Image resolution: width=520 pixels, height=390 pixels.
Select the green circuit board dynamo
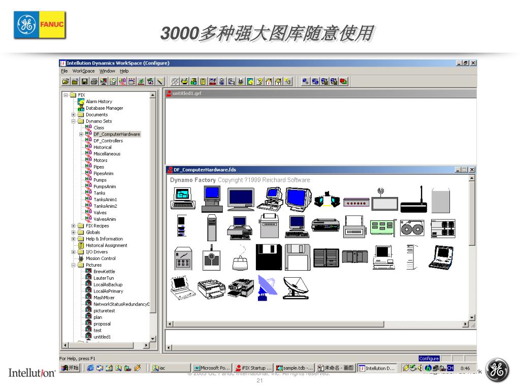pyautogui.click(x=383, y=227)
